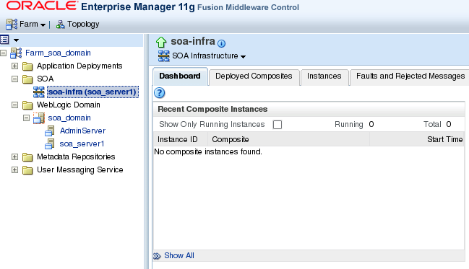Image resolution: width=469 pixels, height=269 pixels.
Task: Switch to the Deployed Composites tab
Action: click(x=254, y=77)
